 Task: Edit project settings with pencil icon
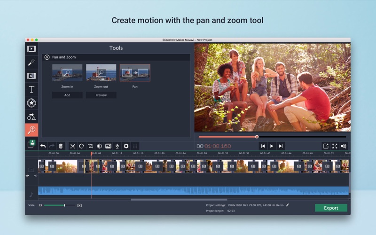pyautogui.click(x=288, y=205)
